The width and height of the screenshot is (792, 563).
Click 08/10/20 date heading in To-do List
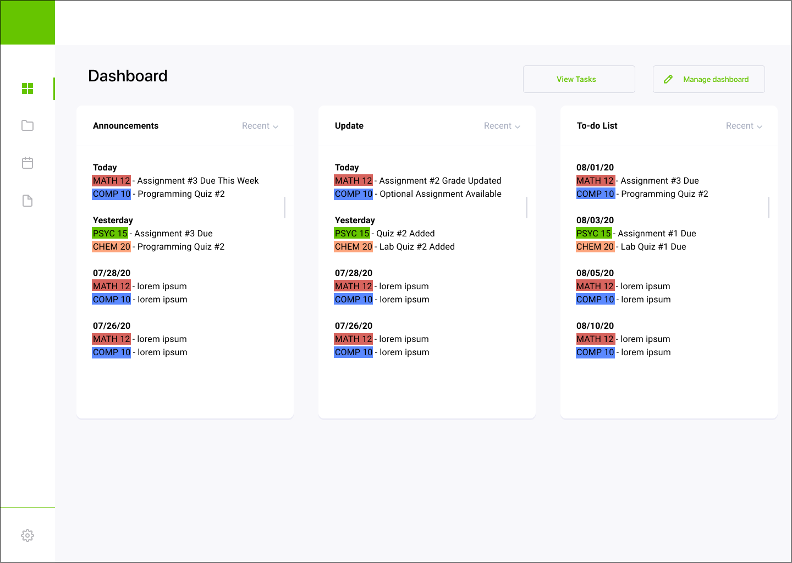[x=595, y=326]
